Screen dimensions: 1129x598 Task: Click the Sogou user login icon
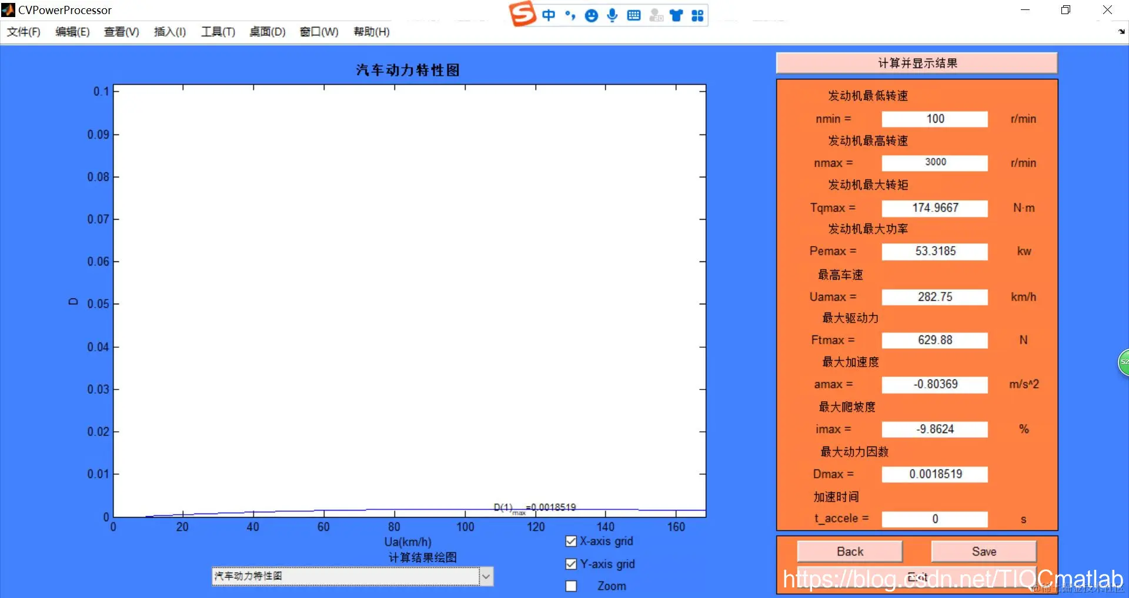coord(654,15)
